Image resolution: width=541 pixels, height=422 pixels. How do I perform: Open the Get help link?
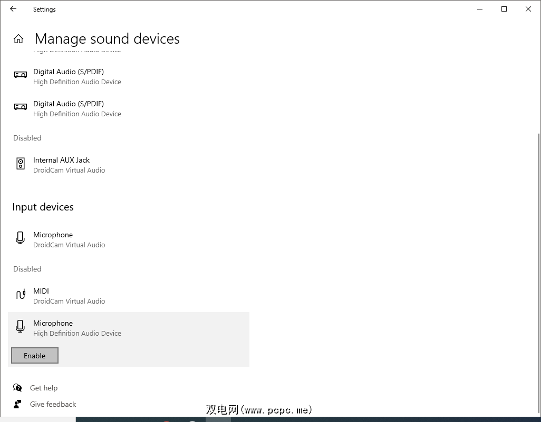tap(44, 388)
